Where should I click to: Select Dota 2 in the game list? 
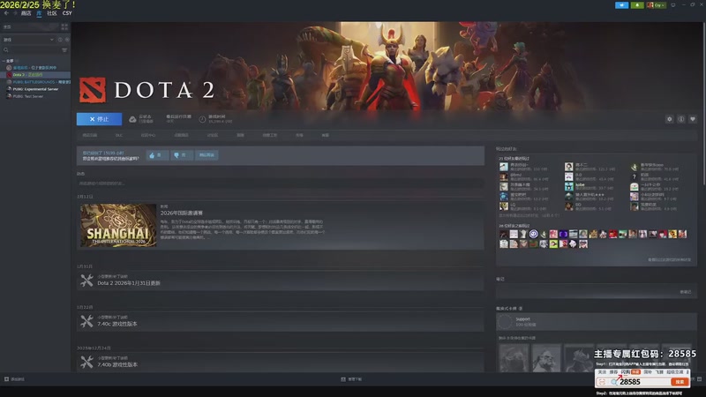[x=35, y=75]
